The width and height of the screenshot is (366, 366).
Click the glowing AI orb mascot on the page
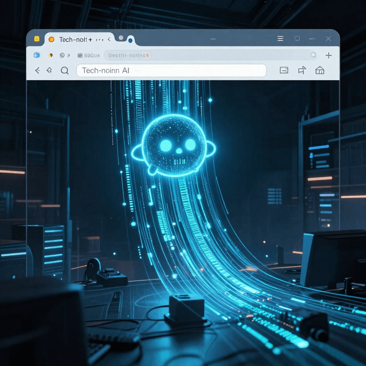point(173,144)
